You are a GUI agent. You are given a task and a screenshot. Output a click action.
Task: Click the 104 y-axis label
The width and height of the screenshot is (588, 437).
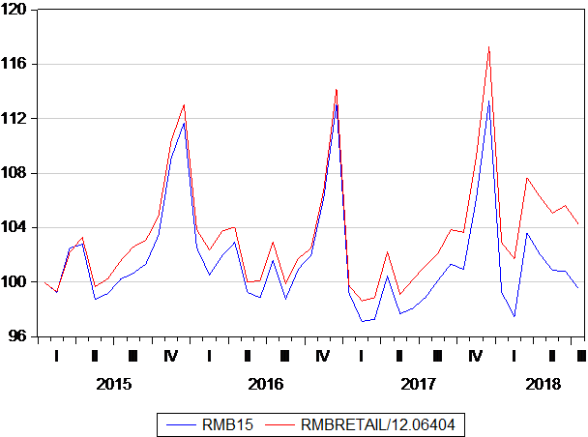(14, 227)
